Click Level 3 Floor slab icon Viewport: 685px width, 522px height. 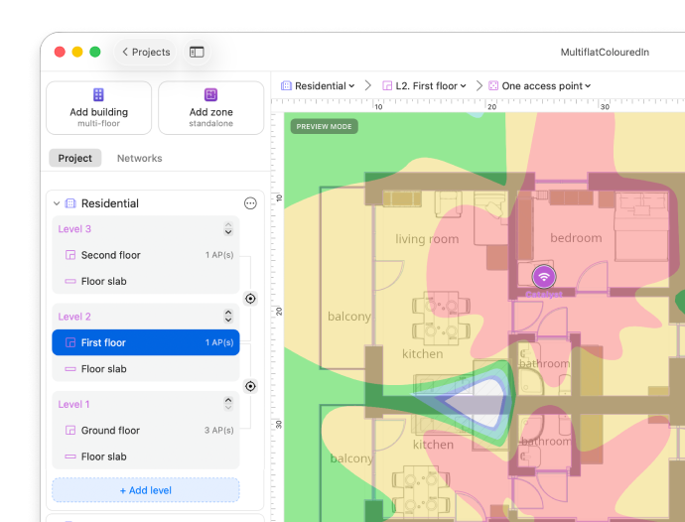click(70, 281)
